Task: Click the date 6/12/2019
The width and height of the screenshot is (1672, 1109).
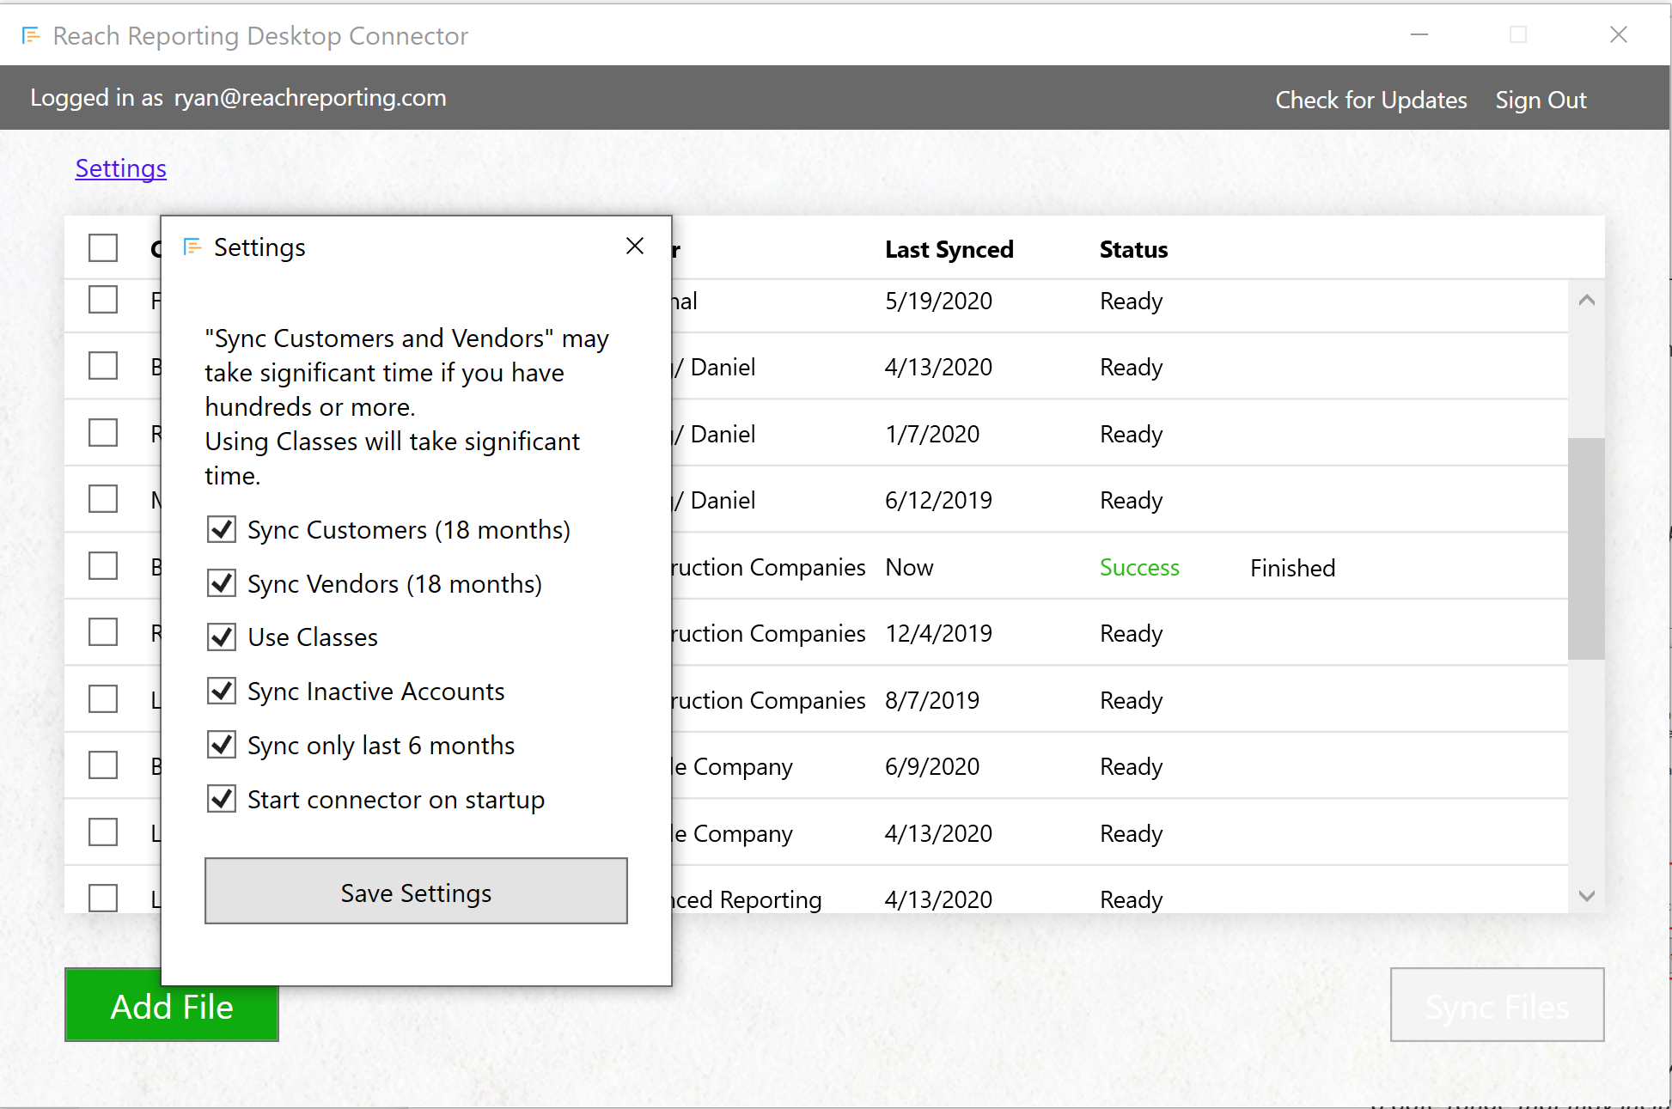Action: tap(938, 501)
